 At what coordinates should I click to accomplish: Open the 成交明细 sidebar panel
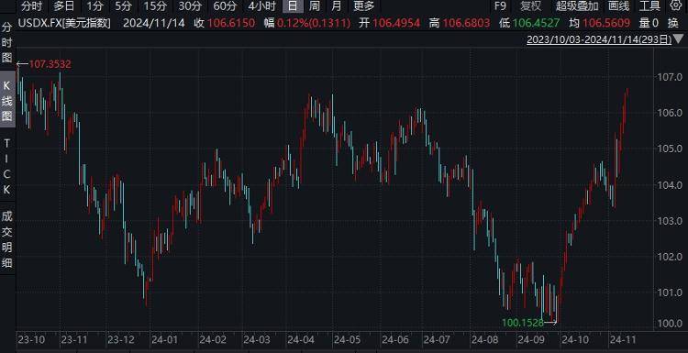tap(7, 239)
